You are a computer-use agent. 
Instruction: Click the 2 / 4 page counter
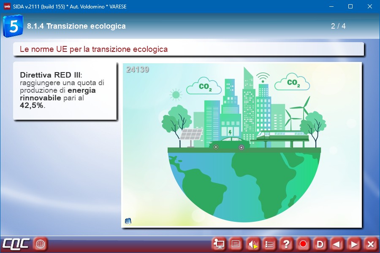click(x=338, y=26)
